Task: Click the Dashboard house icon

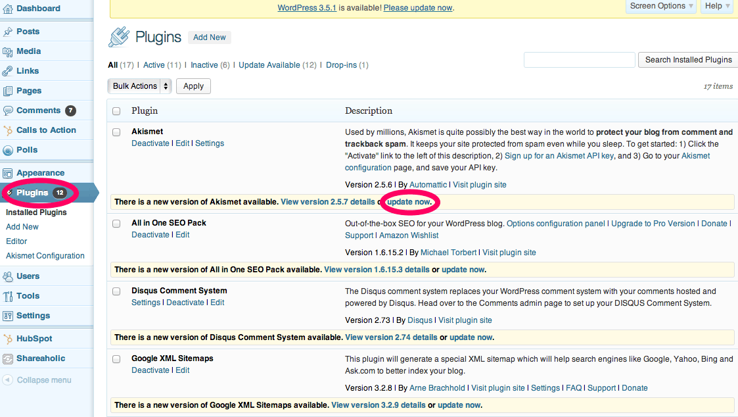Action: point(7,9)
